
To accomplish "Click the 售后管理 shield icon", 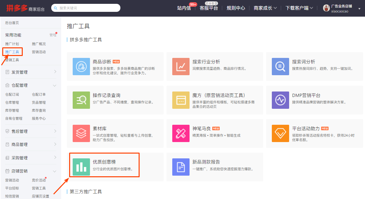I will (7, 131).
